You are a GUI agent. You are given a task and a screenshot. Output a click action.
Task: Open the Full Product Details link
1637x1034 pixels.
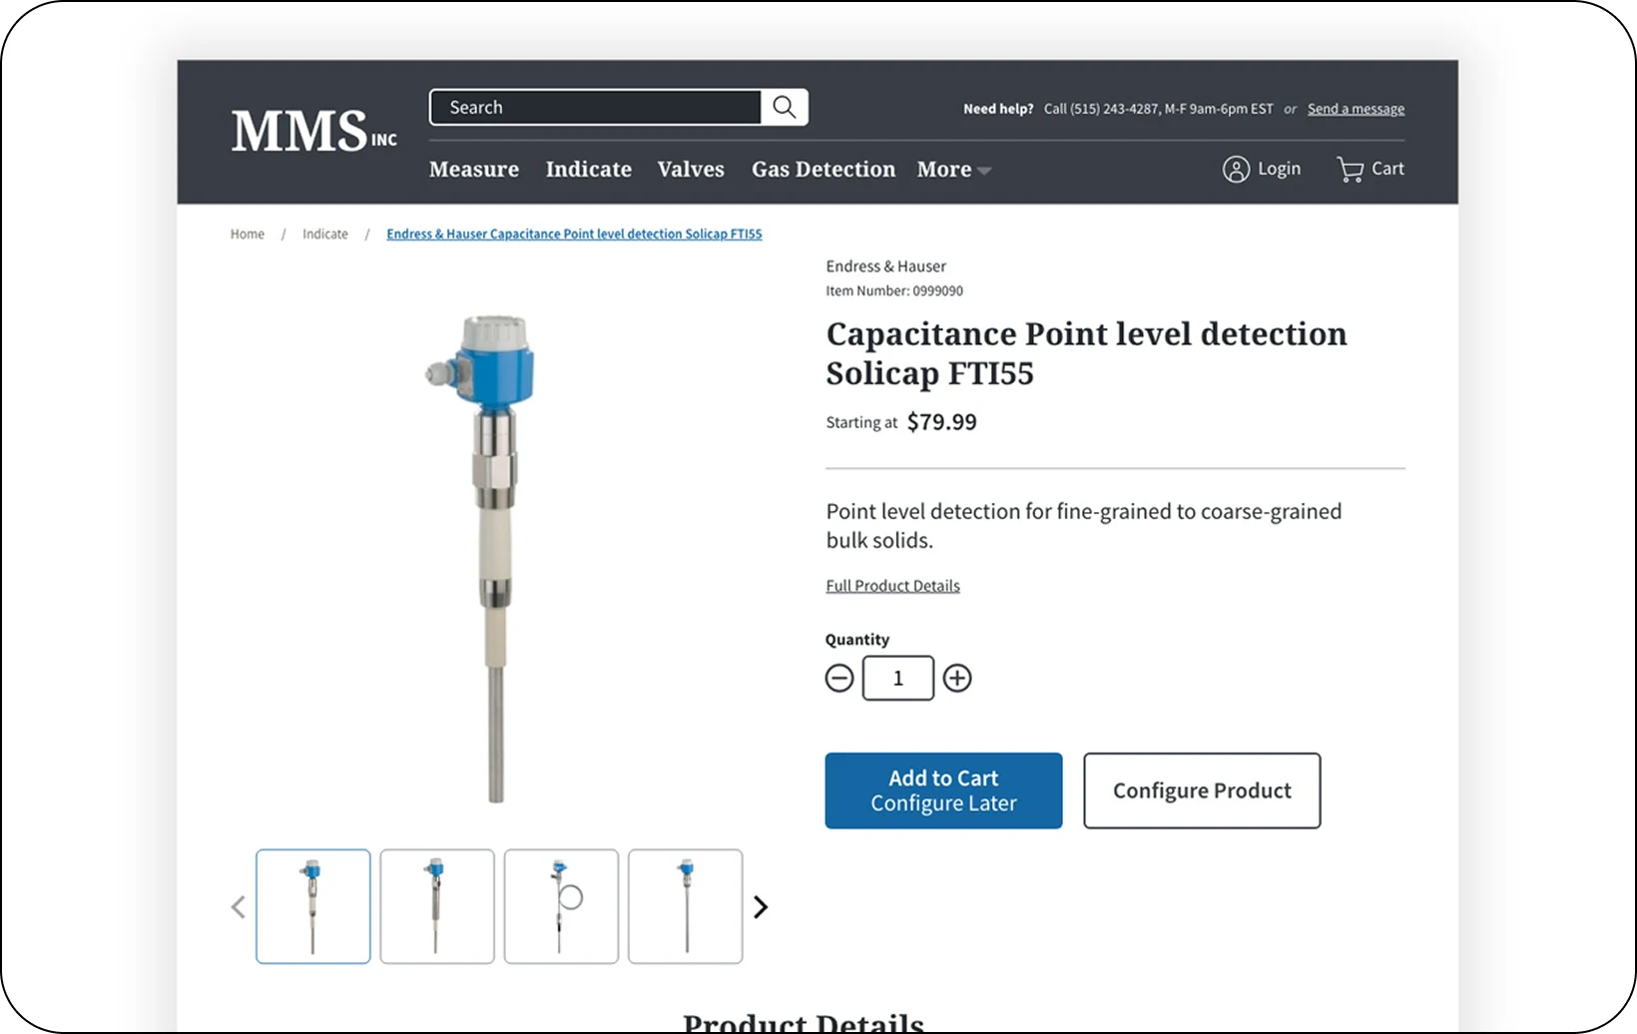tap(892, 586)
